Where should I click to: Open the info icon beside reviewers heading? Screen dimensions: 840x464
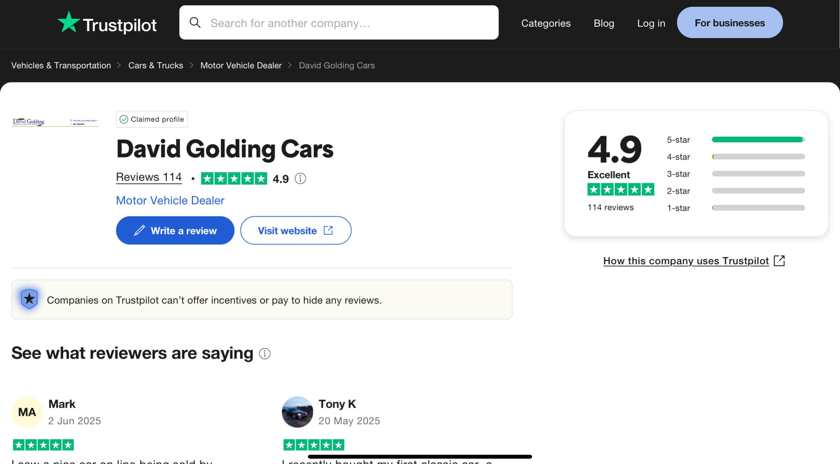pos(264,354)
